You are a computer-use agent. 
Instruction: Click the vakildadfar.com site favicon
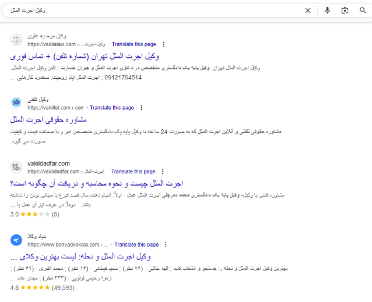(x=16, y=167)
